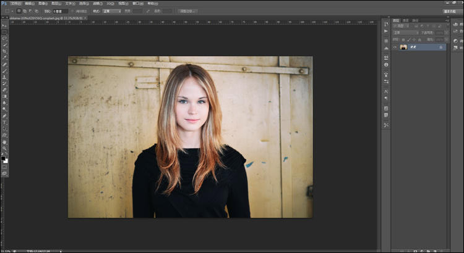Select the Rectangular Marquee tool
The width and height of the screenshot is (464, 253).
(4, 32)
